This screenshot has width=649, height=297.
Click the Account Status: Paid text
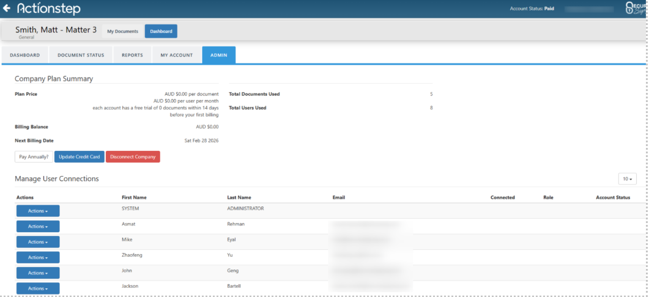[532, 9]
